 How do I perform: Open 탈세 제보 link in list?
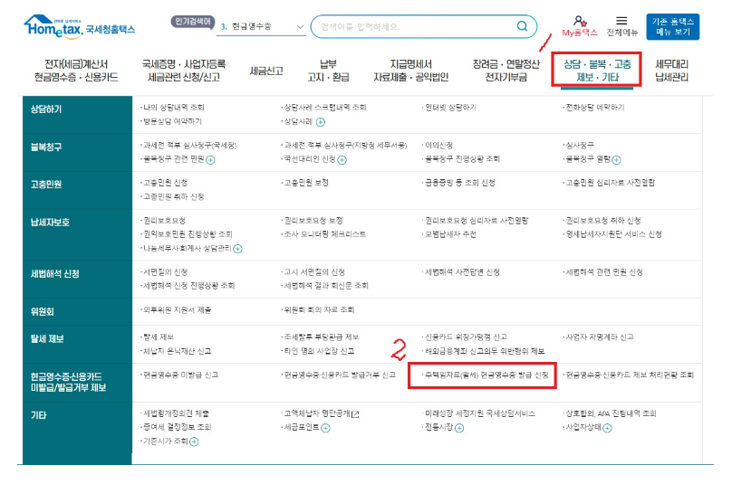(x=159, y=337)
